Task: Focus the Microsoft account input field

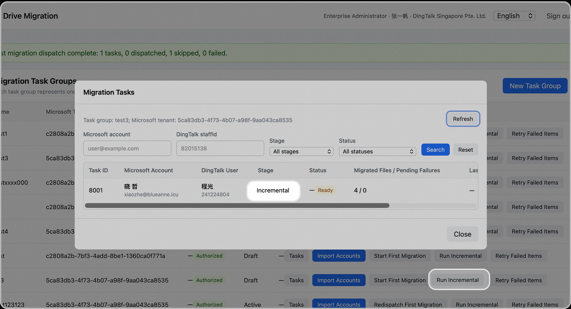Action: tap(127, 148)
